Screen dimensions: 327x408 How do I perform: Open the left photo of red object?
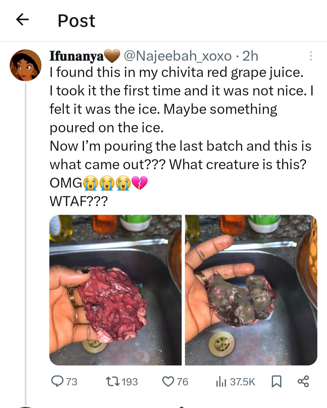(x=115, y=290)
